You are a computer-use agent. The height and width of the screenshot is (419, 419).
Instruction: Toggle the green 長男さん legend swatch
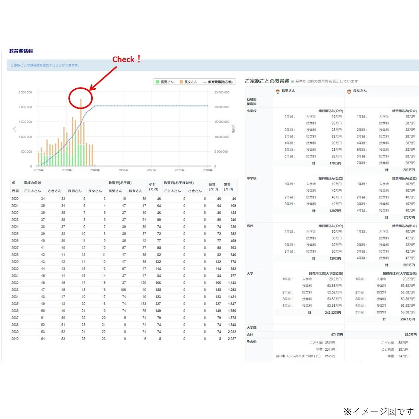(x=158, y=82)
